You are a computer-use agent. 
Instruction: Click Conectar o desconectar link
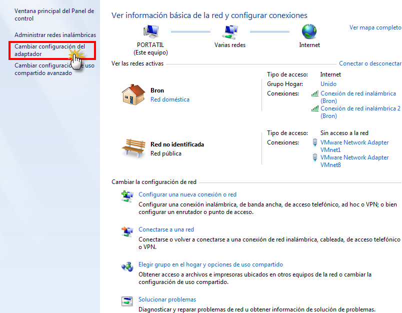click(370, 63)
